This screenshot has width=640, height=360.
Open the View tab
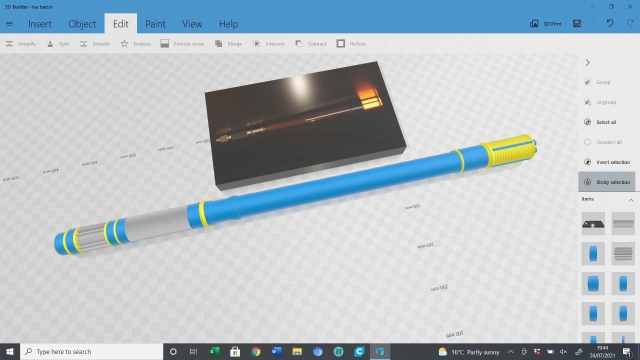coord(192,23)
